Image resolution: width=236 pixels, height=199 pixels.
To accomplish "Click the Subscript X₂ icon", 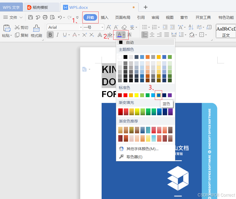I will (x=92, y=35).
